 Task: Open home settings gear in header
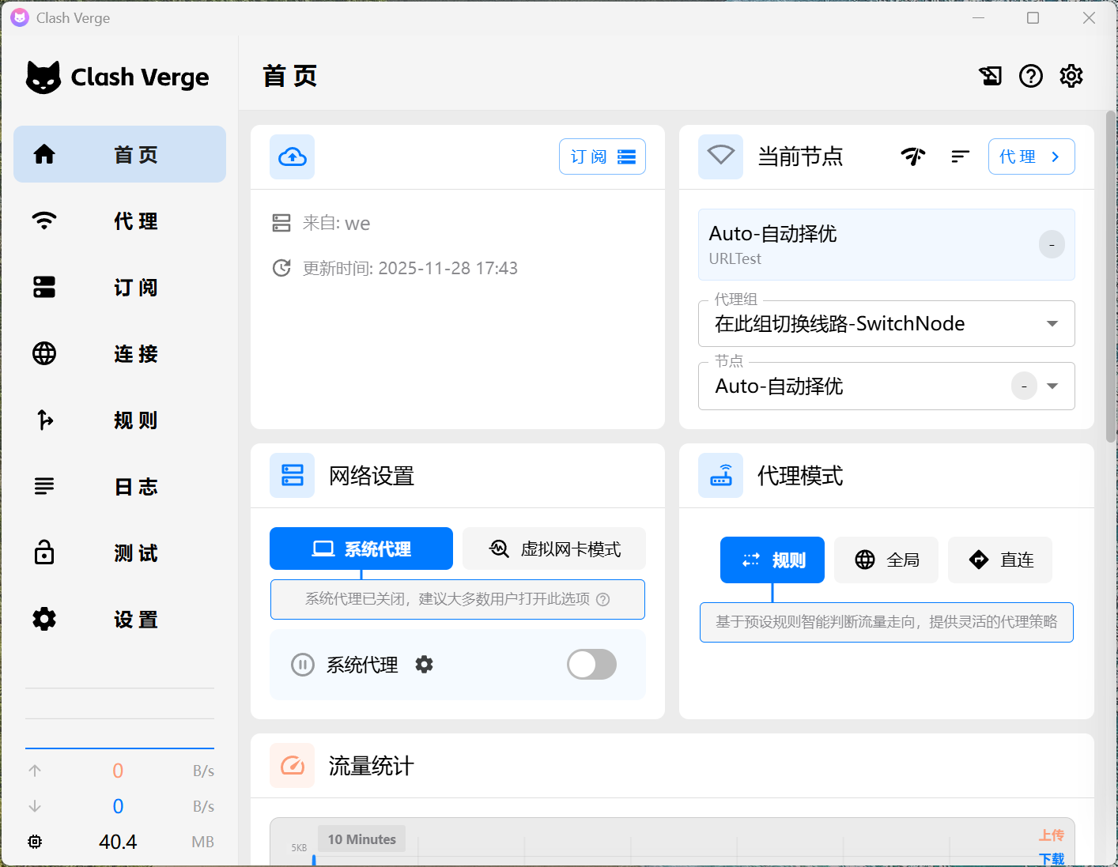pos(1071,76)
